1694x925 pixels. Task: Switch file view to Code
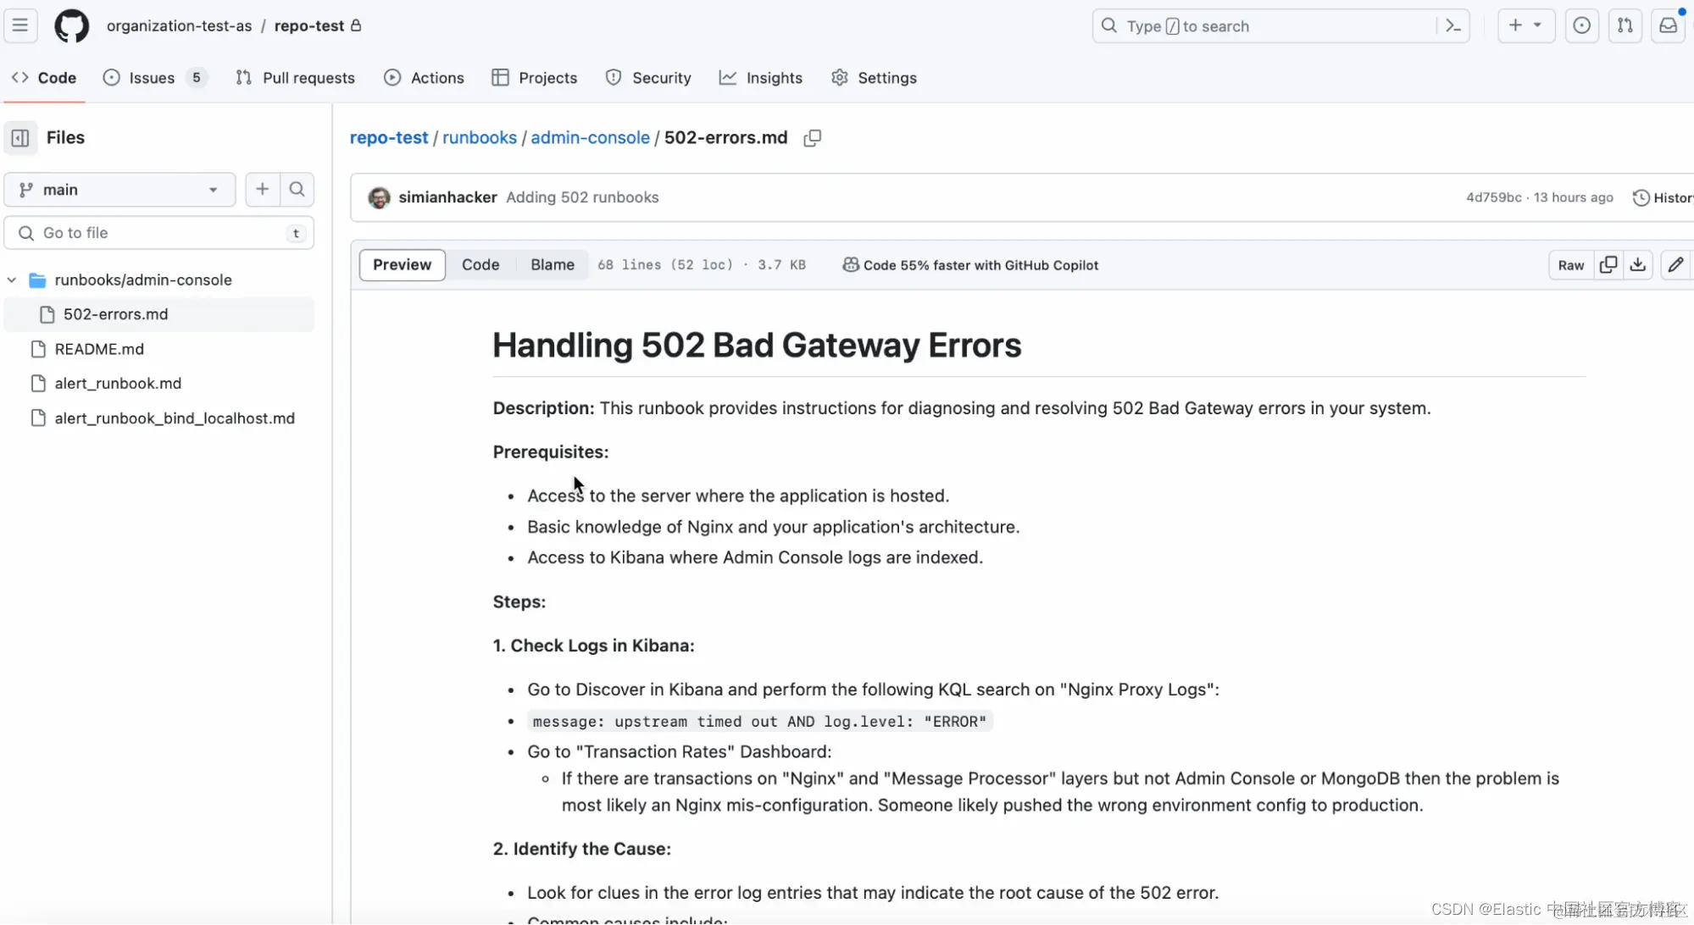click(x=480, y=265)
